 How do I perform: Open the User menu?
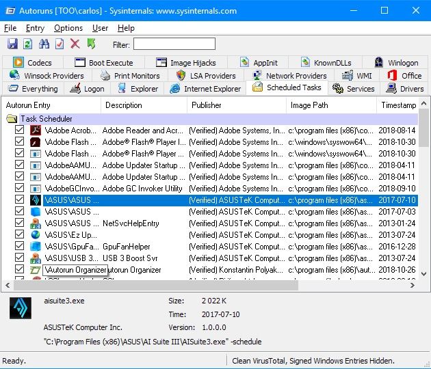(100, 28)
